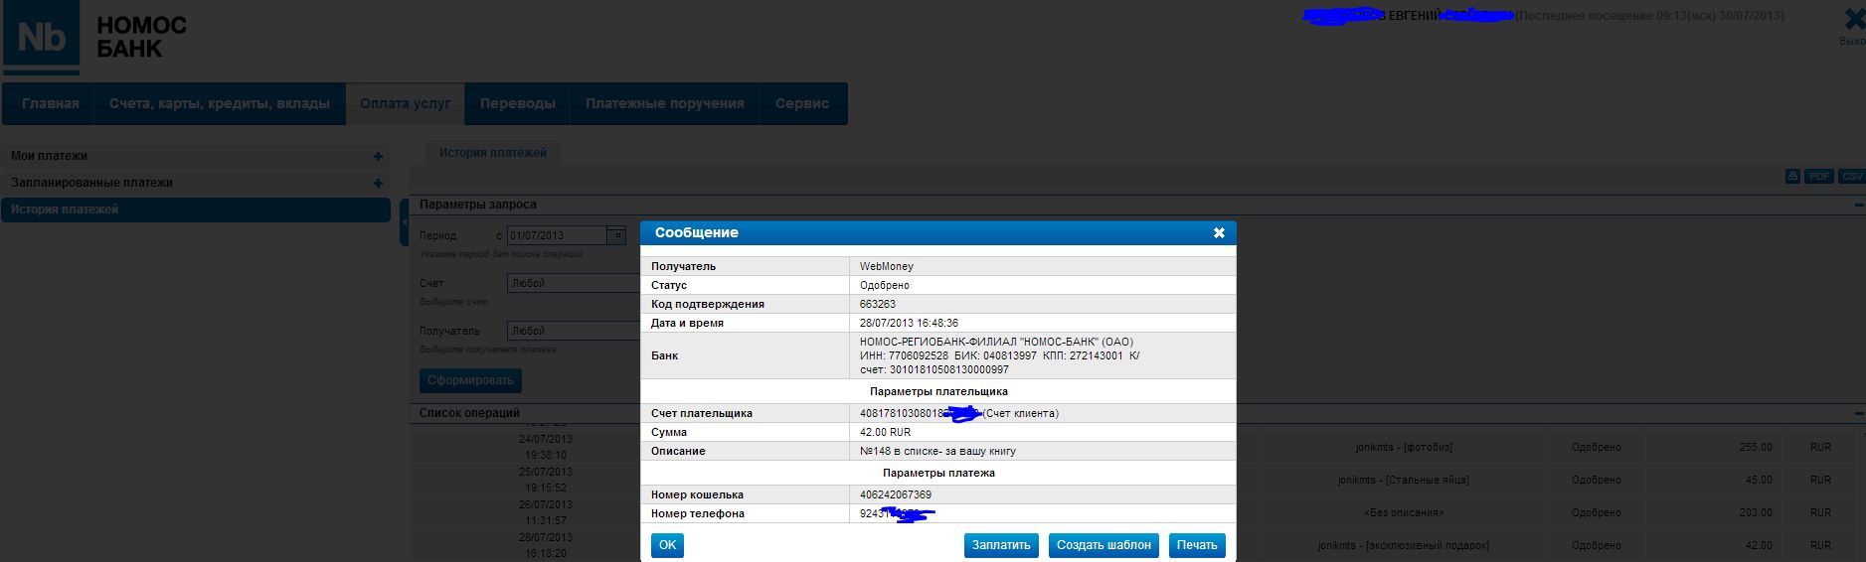This screenshot has width=1866, height=562.
Task: Click the logout X icon at top right
Action: click(x=1854, y=20)
